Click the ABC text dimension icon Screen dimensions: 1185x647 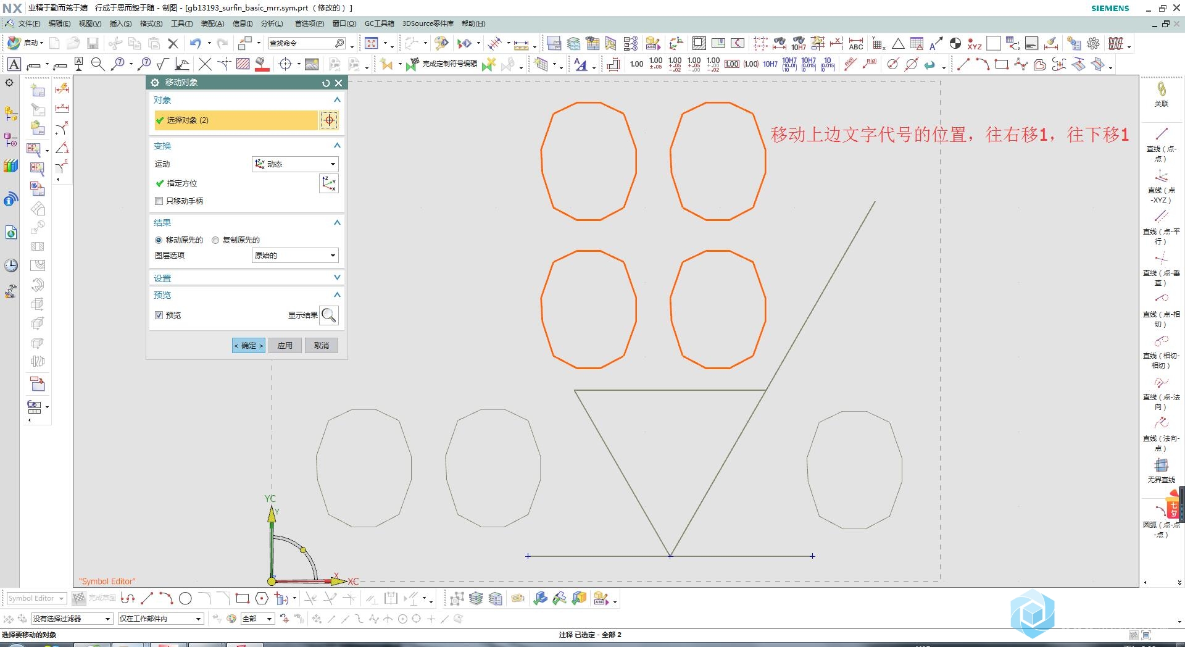tap(856, 43)
